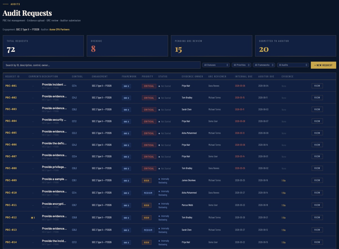This screenshot has width=339, height=249.
Task: Click the View button for PBC-010
Action: point(317,193)
